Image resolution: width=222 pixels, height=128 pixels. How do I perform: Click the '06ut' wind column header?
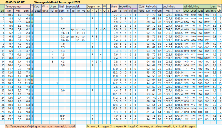(193, 11)
